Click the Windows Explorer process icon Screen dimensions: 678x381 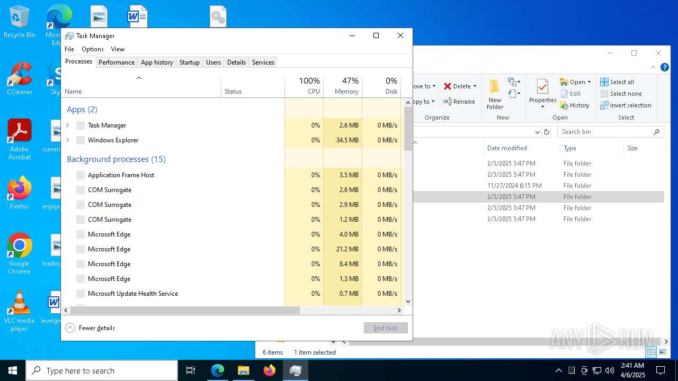(x=81, y=140)
